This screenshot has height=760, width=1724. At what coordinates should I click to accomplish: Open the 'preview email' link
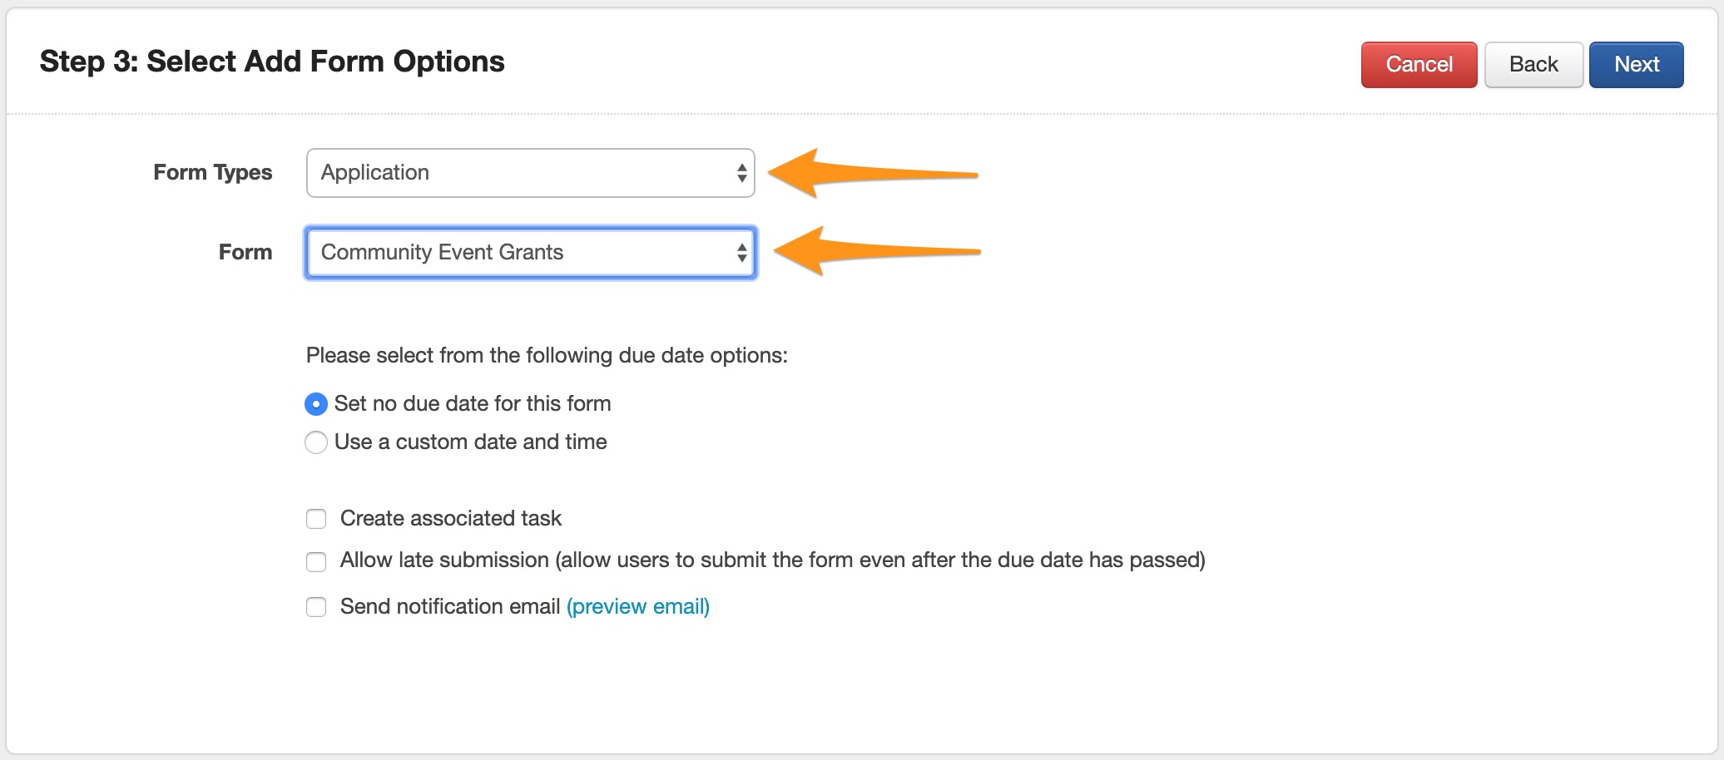[x=637, y=607]
